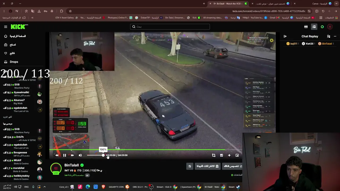Viewport: 340px width, 191px height.
Task: Open a new browser tab
Action: point(204,4)
